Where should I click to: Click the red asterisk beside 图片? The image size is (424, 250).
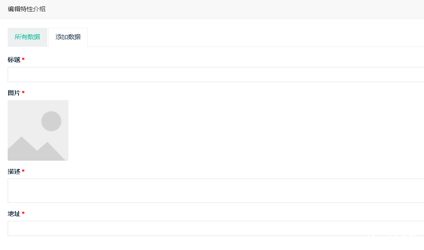23,92
